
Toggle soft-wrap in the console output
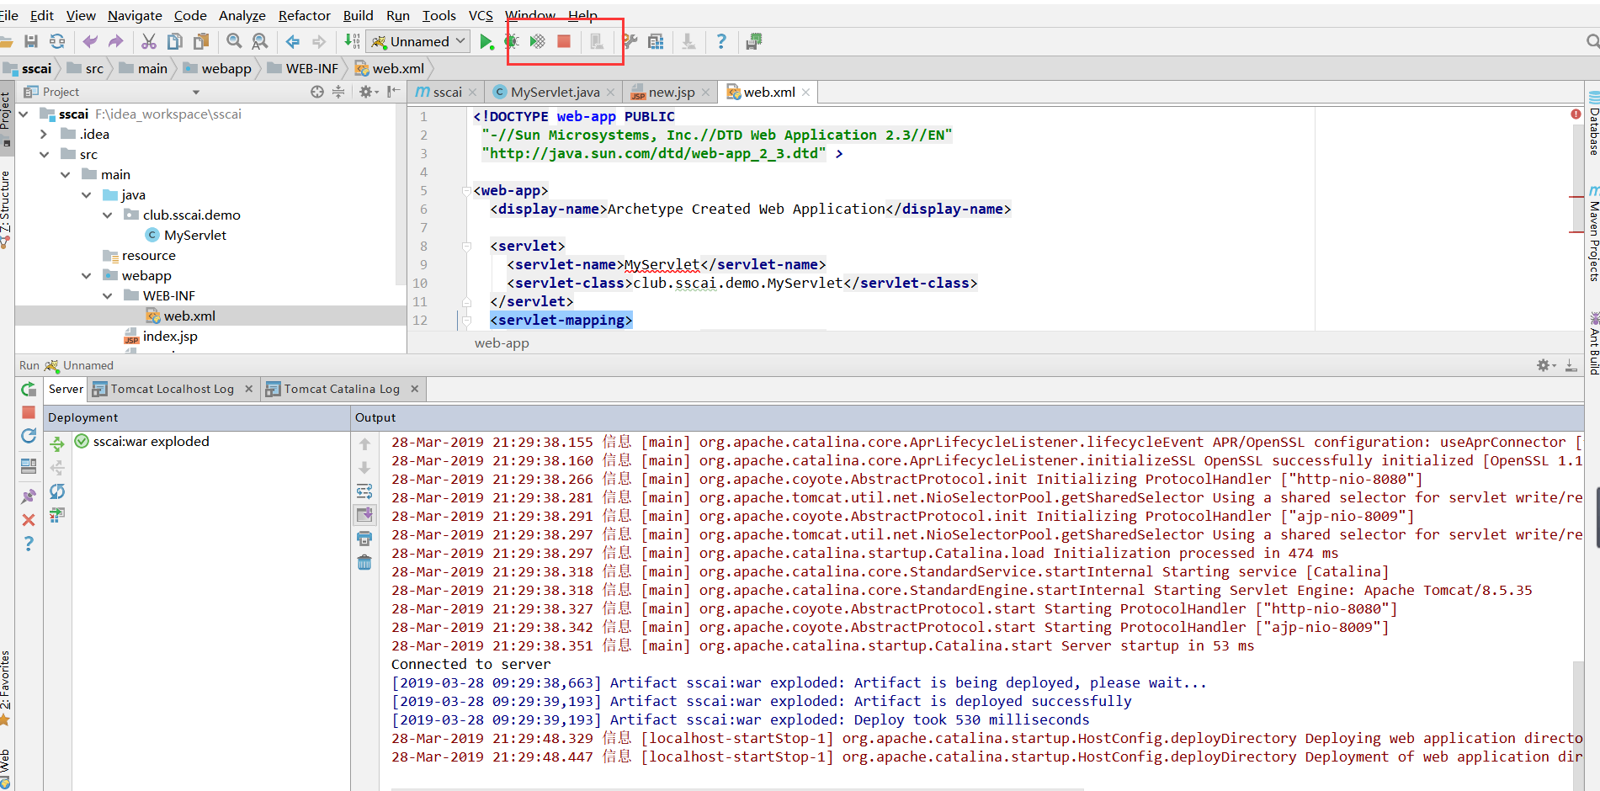364,491
